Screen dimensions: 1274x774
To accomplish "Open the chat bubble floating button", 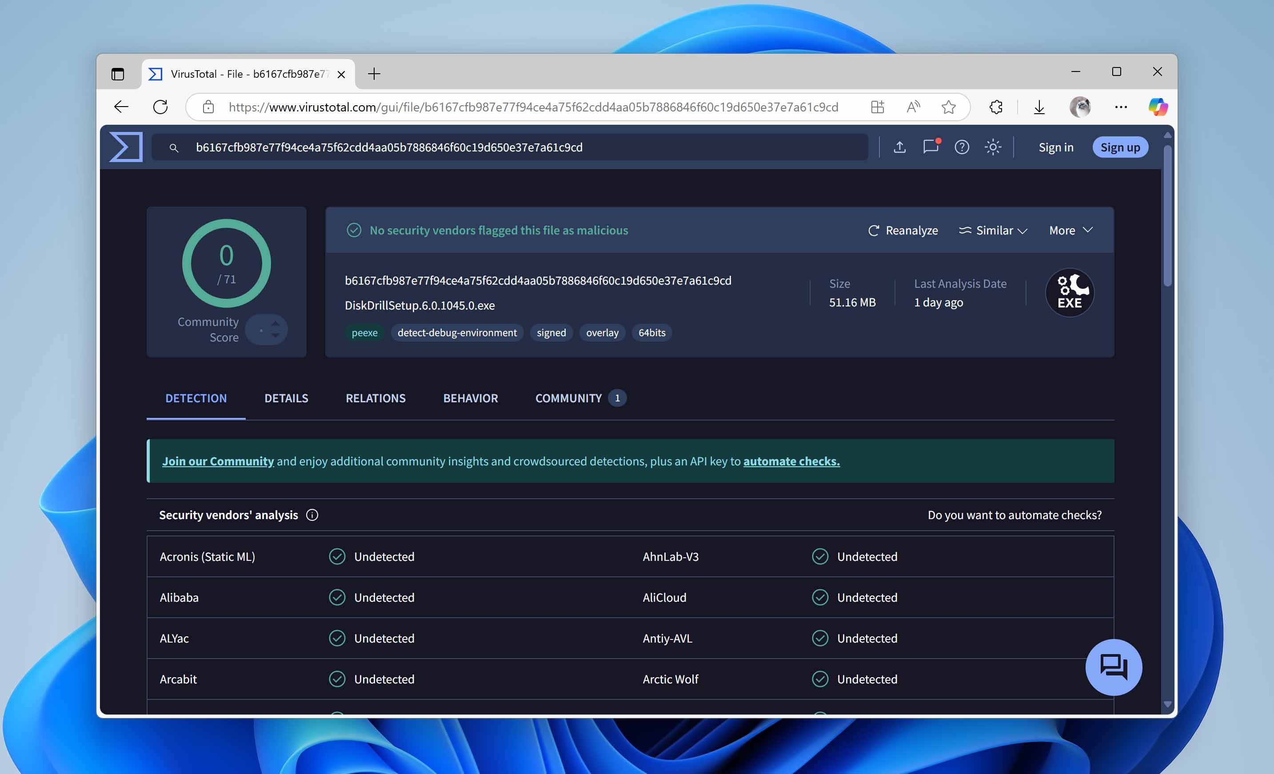I will 1114,667.
